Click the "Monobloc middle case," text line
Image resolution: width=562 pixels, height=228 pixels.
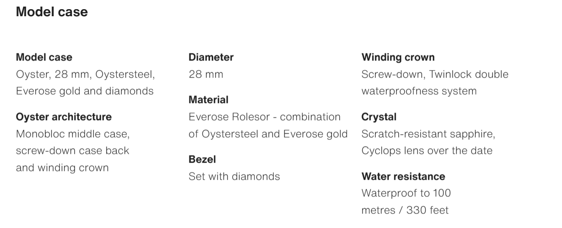point(73,134)
